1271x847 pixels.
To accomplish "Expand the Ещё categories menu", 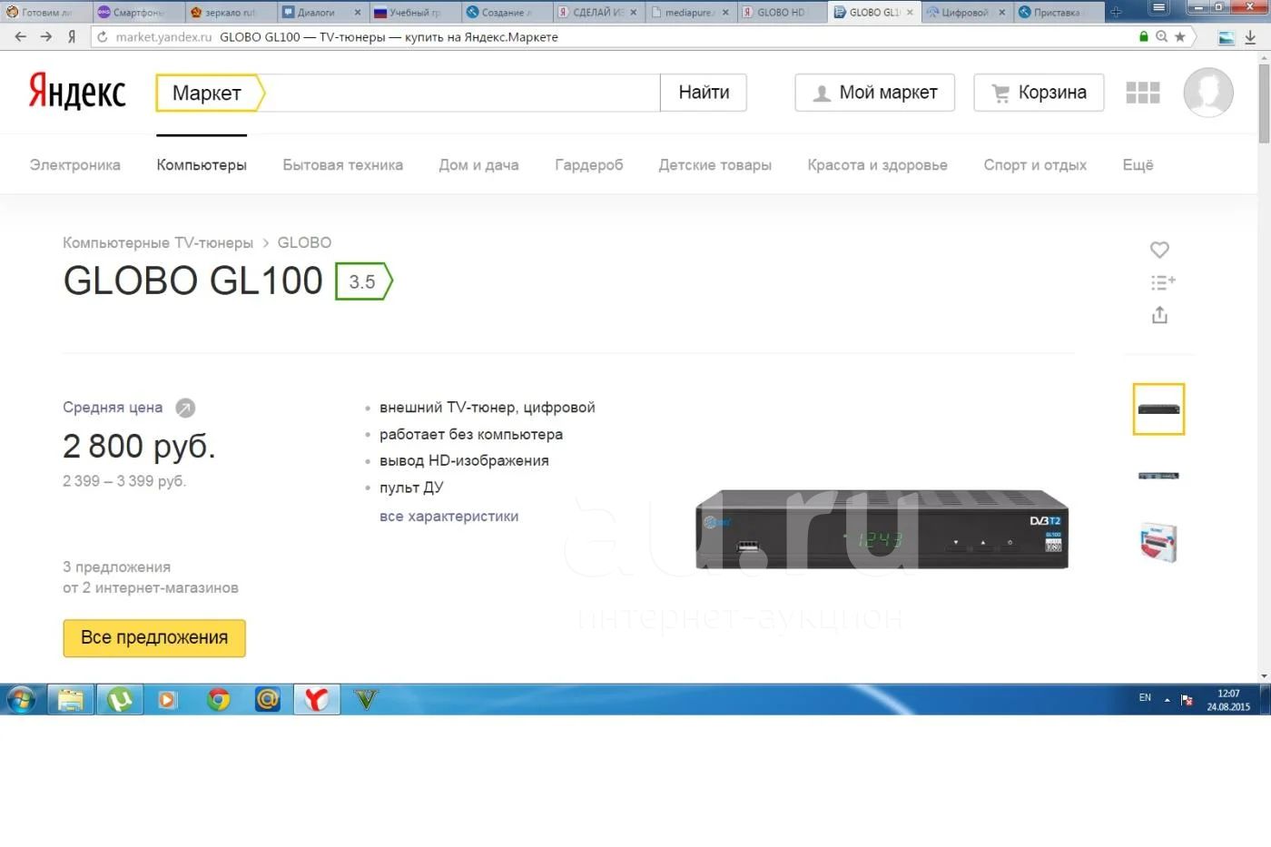I will click(1137, 165).
